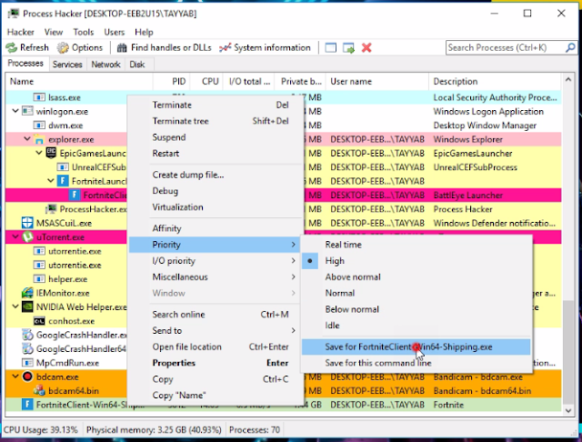Select the EpicGamesLauncher icon
Screen dimensions: 582x442
tap(51, 153)
